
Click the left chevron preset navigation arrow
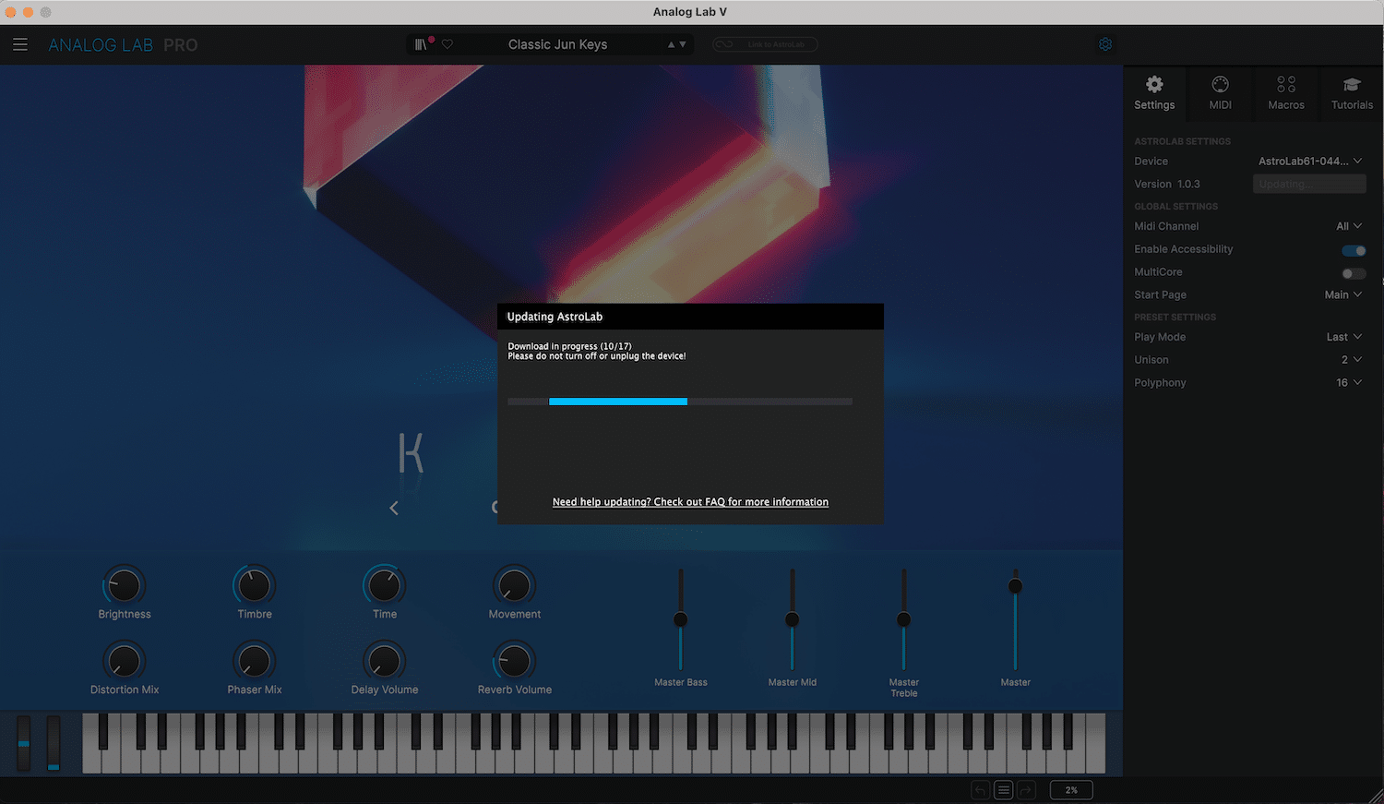394,508
